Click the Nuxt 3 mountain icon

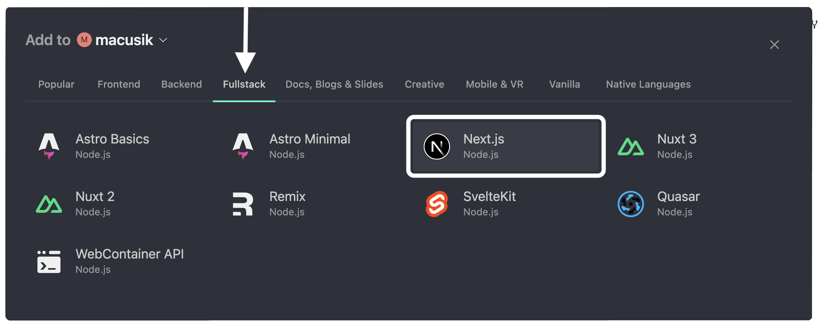tap(631, 147)
